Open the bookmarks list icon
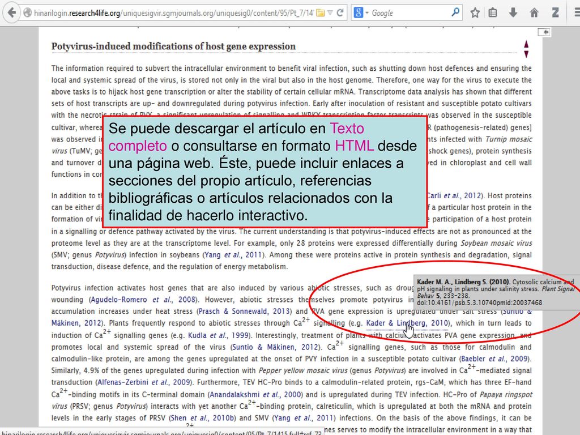Image resolution: width=580 pixels, height=435 pixels. click(x=493, y=13)
